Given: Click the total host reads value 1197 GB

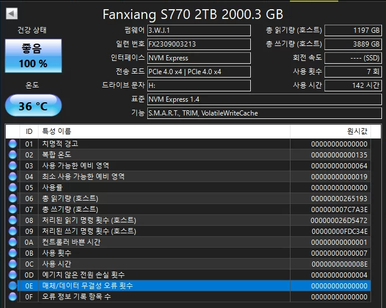Looking at the screenshot, I should pos(353,30).
